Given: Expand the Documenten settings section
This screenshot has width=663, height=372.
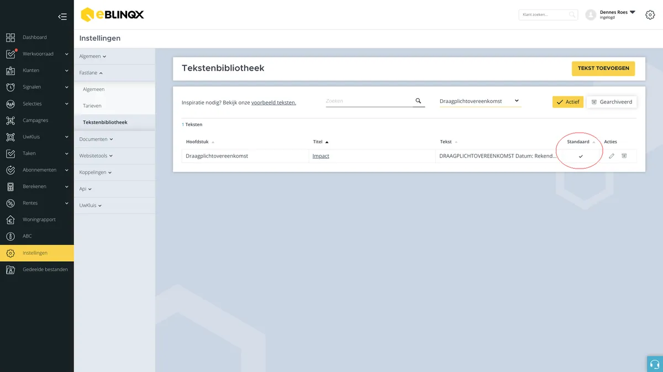Looking at the screenshot, I should 96,139.
